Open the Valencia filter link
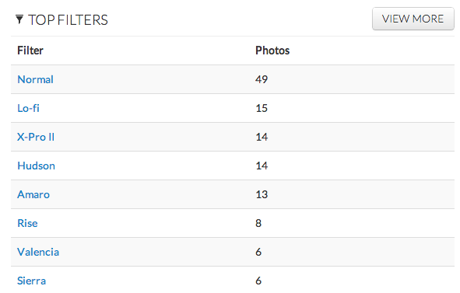The height and width of the screenshot is (293, 460). (38, 252)
